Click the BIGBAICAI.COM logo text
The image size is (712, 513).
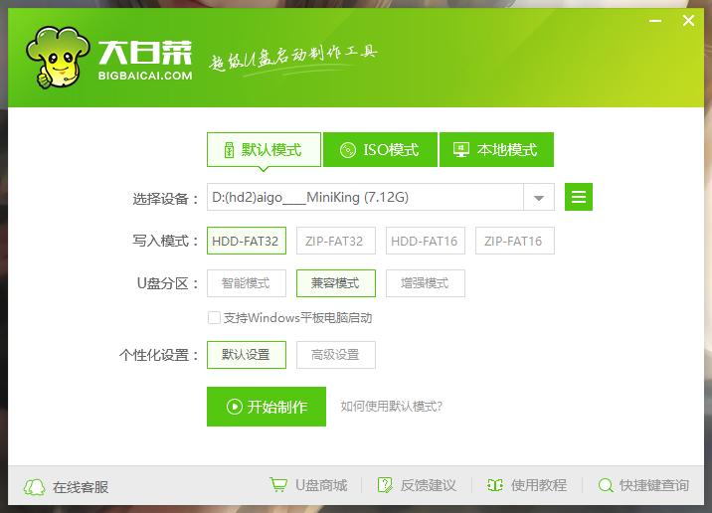[145, 76]
